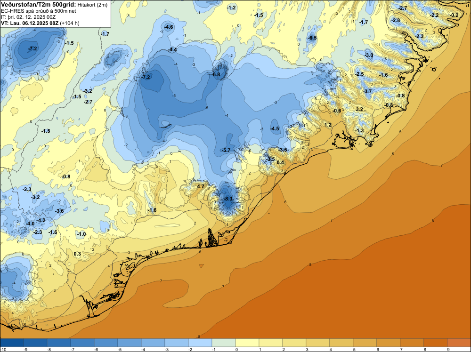Click the 4.7 temperature label
Viewport: 471px width, 352px height.
(200, 186)
